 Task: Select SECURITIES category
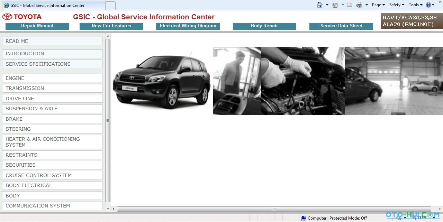pyautogui.click(x=52, y=165)
